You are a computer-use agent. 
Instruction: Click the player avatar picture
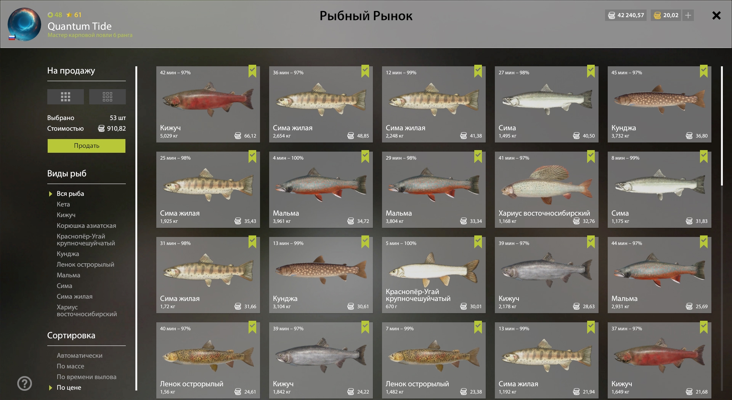tap(24, 24)
